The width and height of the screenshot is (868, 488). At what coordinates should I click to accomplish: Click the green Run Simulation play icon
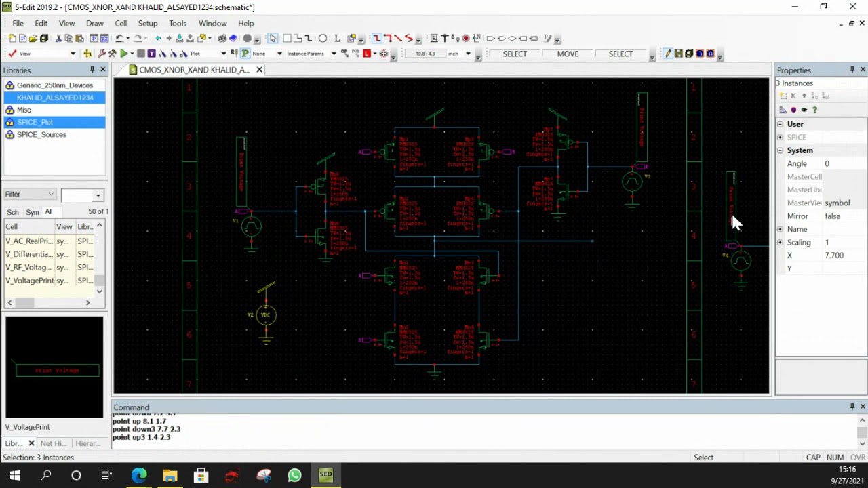tap(123, 54)
